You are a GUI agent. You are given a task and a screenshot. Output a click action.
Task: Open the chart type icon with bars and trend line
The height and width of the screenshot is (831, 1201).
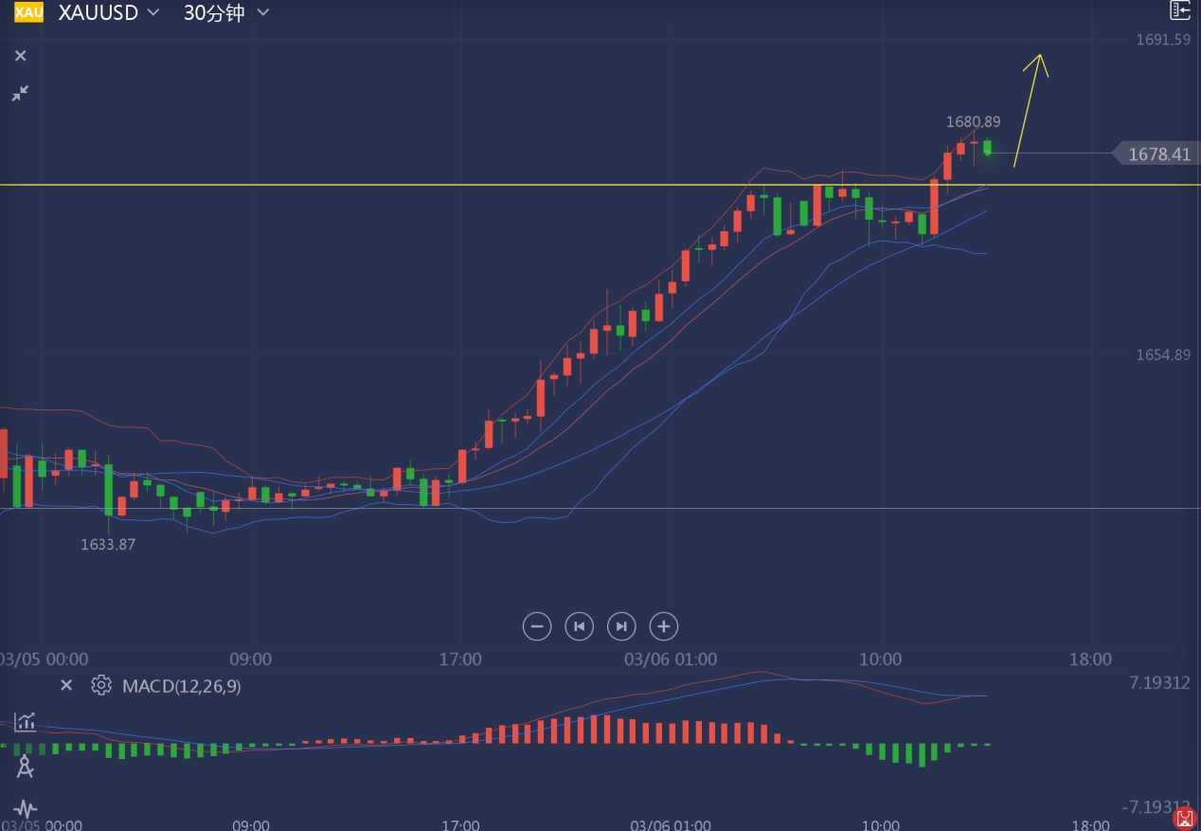[25, 722]
